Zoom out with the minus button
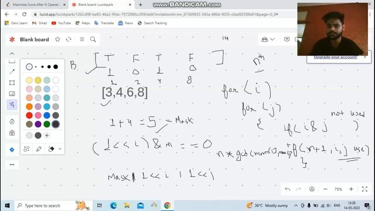The height and width of the screenshot is (211, 375). point(325,189)
